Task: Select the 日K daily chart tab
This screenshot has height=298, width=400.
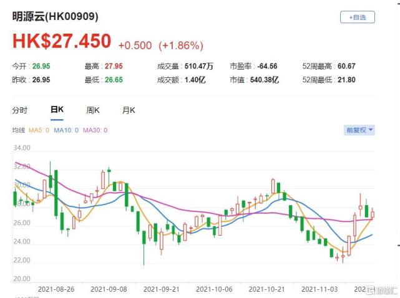Action: pos(57,110)
